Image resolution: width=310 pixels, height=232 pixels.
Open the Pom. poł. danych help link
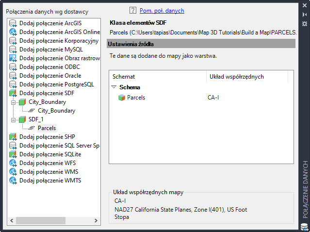coord(162,11)
